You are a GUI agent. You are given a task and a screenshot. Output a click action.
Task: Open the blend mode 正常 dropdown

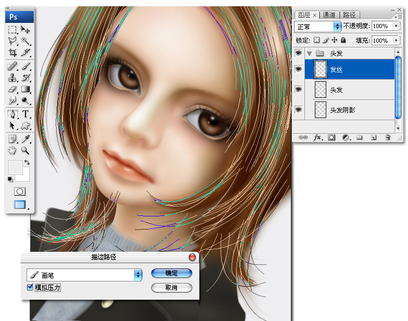coord(318,27)
